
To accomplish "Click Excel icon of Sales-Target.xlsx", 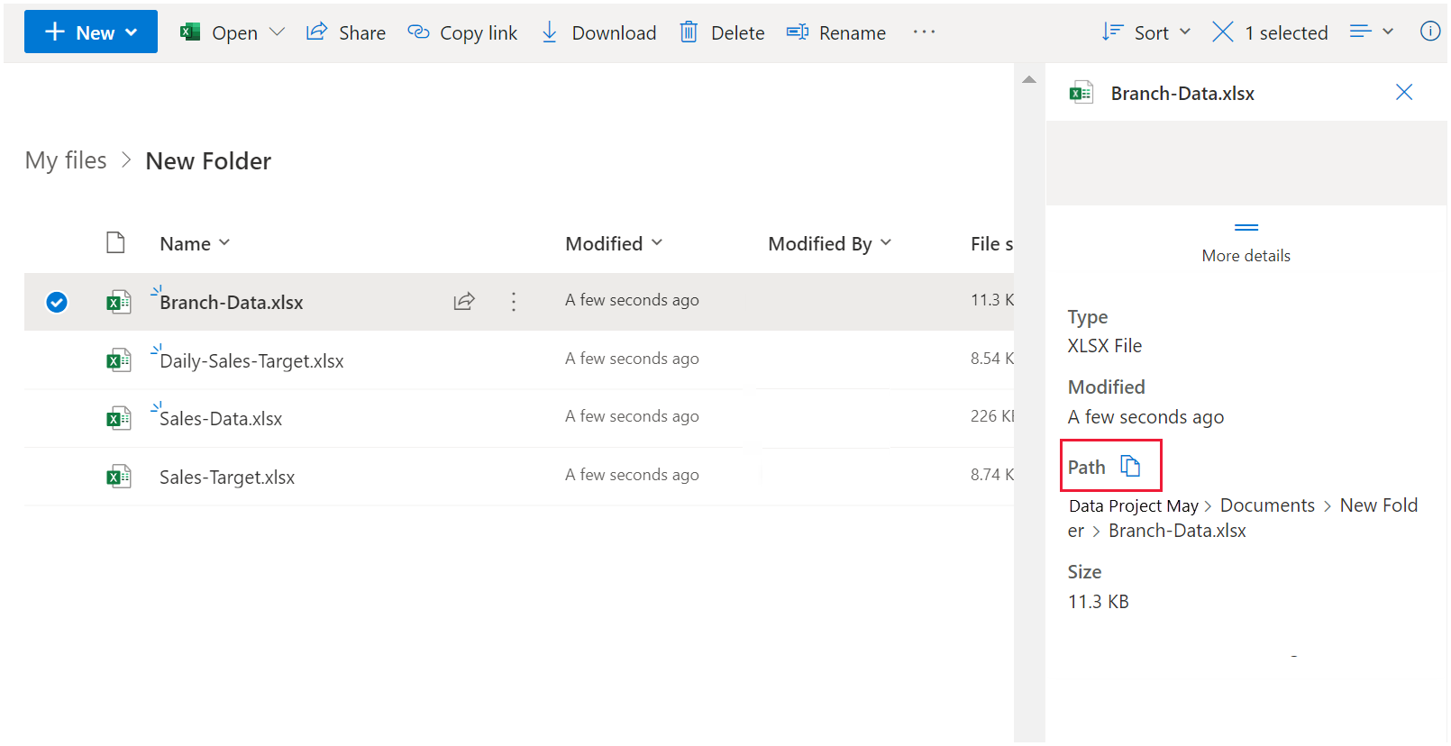I will pyautogui.click(x=118, y=477).
